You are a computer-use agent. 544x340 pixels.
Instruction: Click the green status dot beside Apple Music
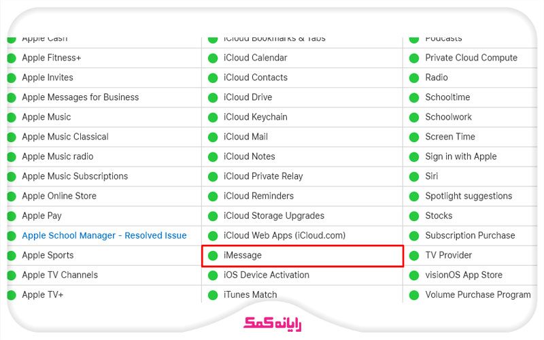point(11,117)
